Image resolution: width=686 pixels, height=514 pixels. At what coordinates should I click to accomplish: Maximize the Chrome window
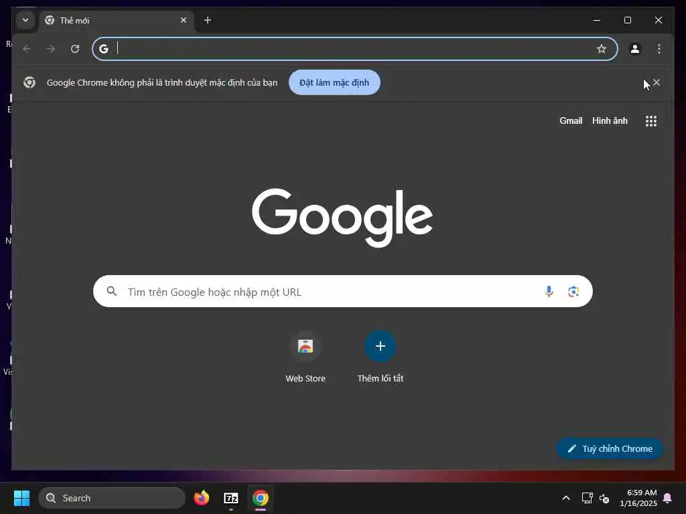coord(627,20)
